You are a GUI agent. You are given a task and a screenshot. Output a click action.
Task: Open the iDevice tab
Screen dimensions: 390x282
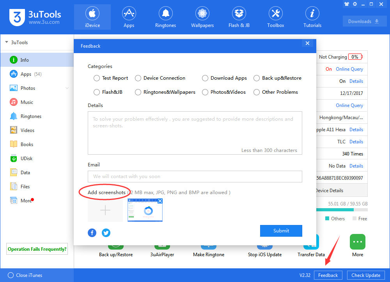click(92, 17)
